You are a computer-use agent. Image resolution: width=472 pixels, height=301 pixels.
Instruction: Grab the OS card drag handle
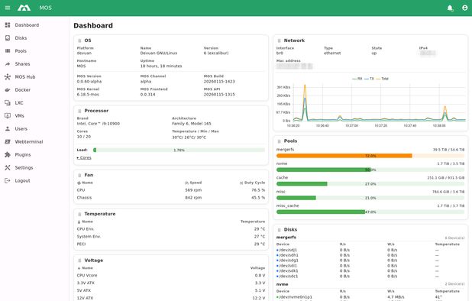pyautogui.click(x=79, y=40)
